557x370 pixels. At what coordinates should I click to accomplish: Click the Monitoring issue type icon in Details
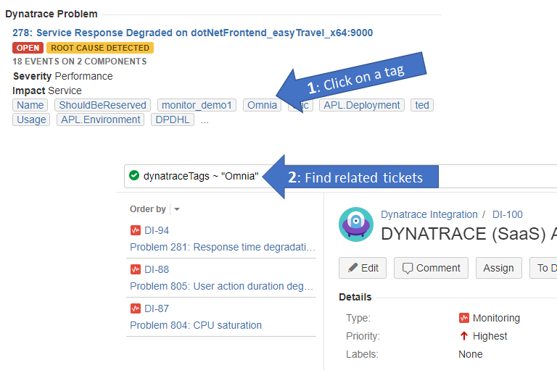[464, 318]
